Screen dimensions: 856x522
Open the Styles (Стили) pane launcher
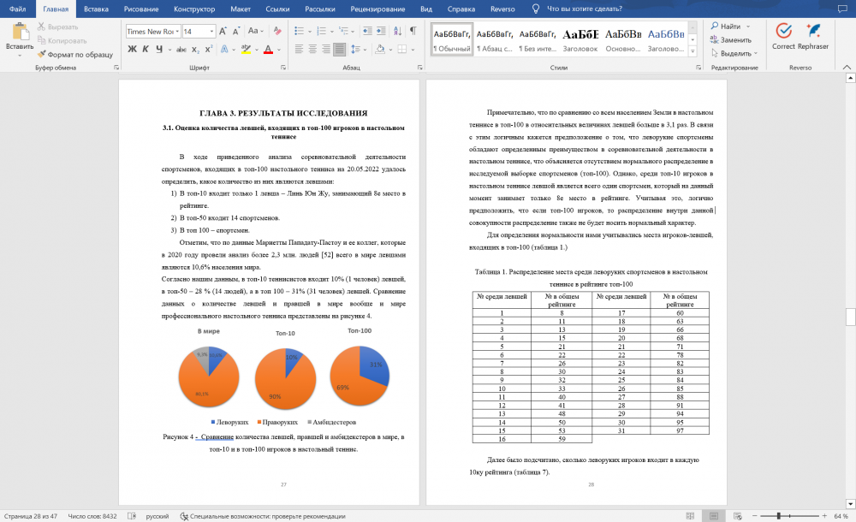tap(698, 68)
